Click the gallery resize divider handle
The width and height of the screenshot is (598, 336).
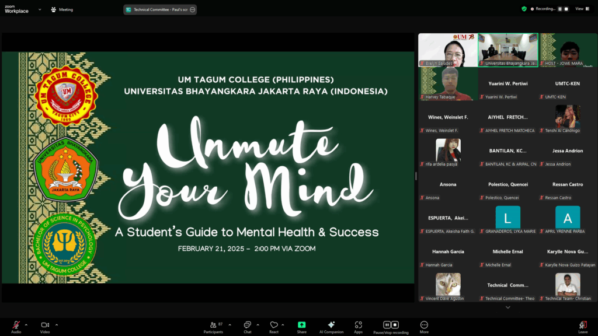415,175
